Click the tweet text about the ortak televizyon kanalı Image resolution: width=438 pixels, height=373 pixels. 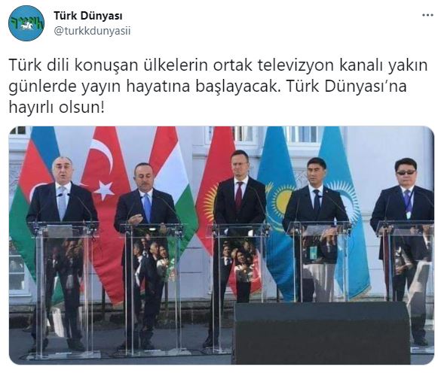tap(218, 86)
